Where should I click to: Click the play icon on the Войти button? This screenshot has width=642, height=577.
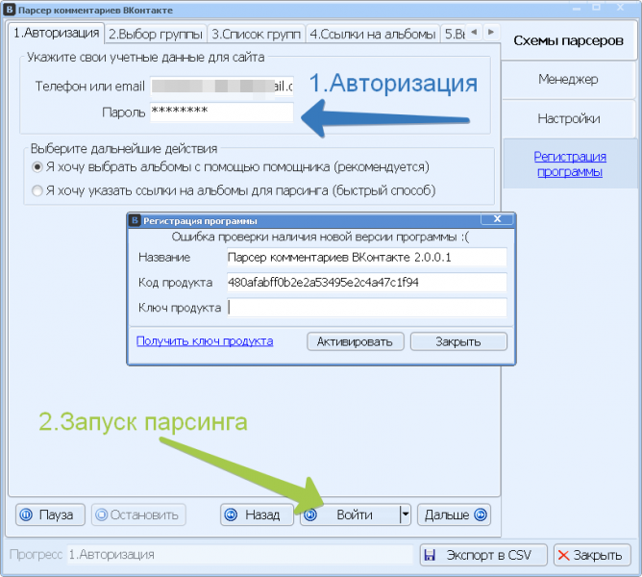[310, 514]
